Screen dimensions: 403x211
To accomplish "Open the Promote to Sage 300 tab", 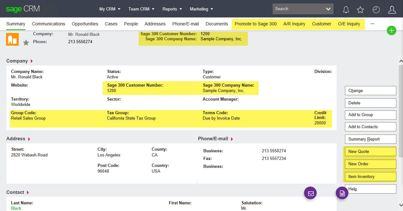I will (x=256, y=24).
